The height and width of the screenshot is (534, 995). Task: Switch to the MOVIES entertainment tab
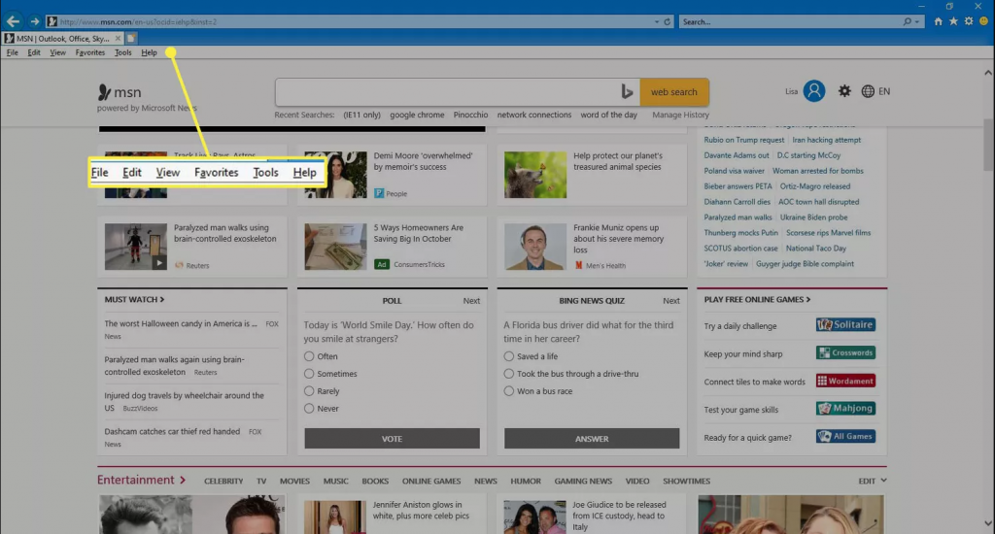point(294,482)
